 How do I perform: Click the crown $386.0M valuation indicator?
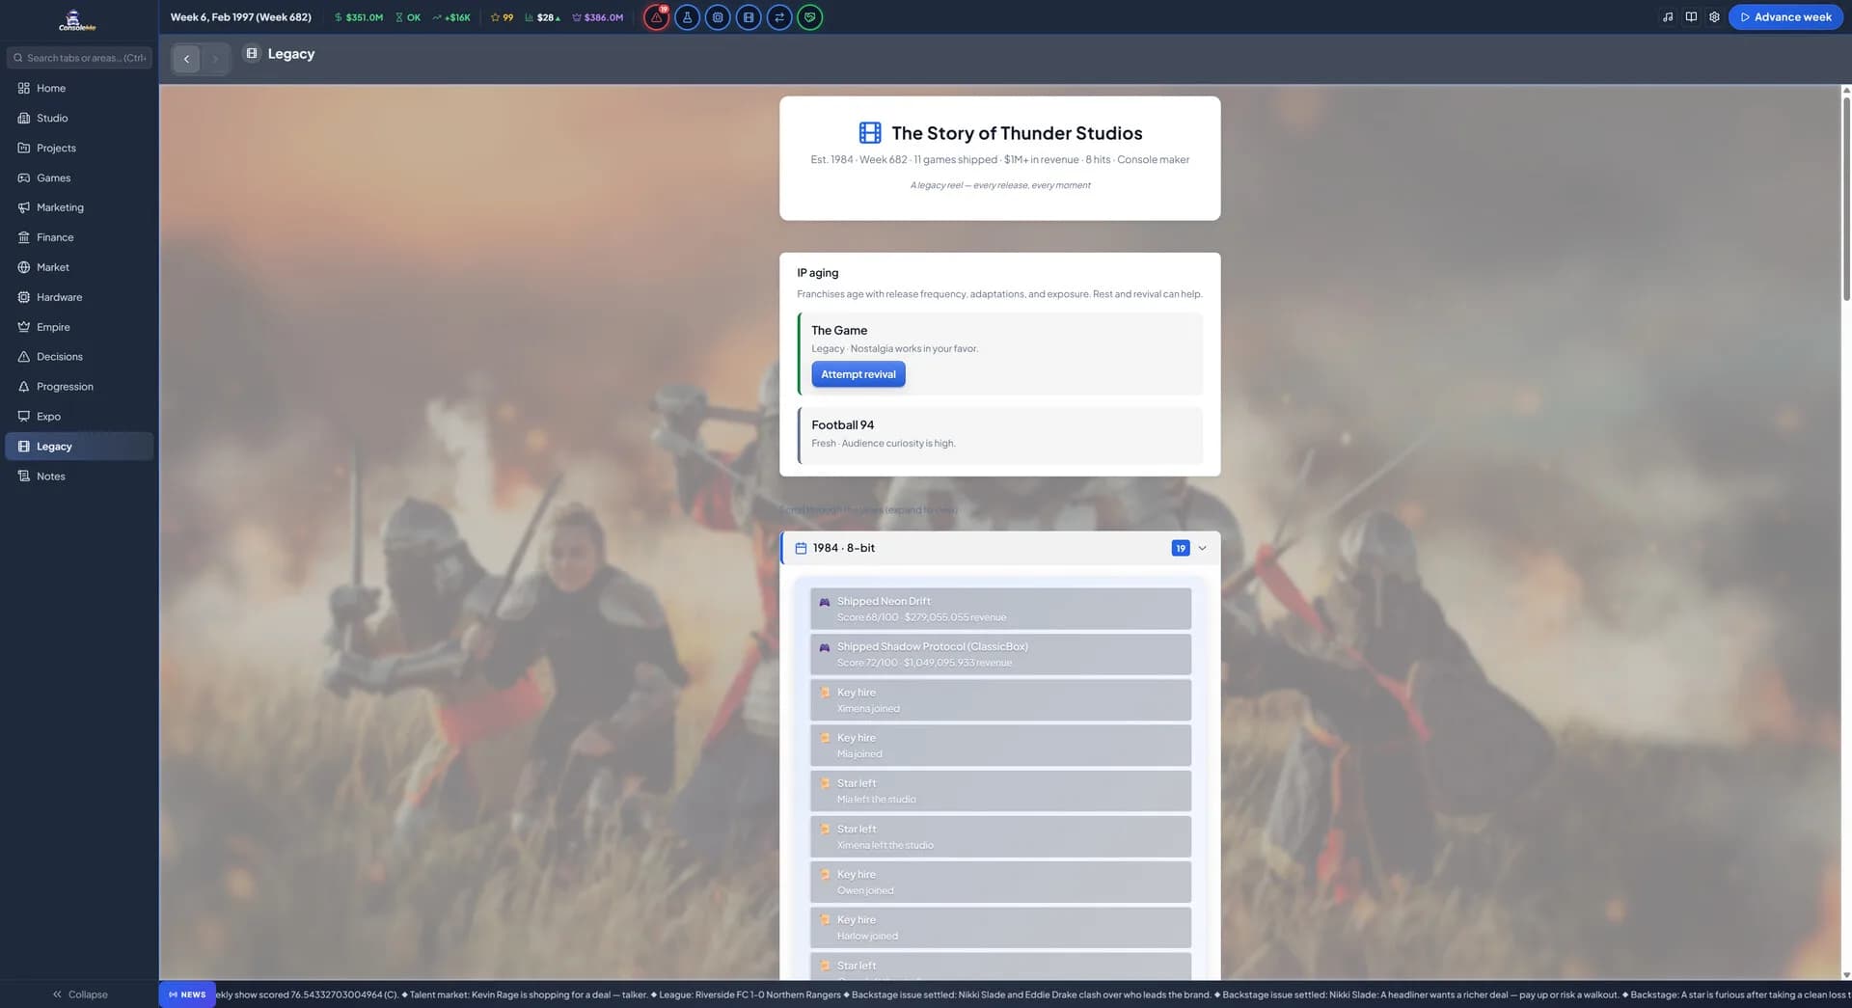tap(598, 17)
